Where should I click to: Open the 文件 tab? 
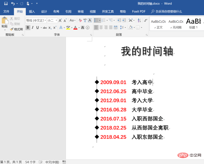click(x=6, y=12)
